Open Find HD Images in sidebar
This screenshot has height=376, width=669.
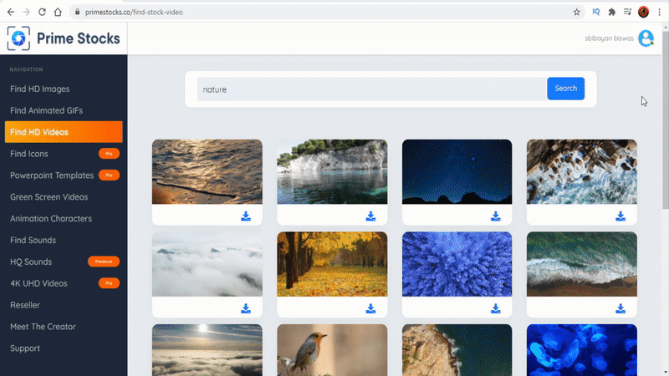[x=39, y=89]
